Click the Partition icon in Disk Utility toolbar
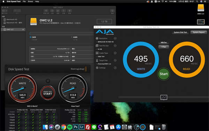This screenshot has width=209, height=131. (52, 11)
